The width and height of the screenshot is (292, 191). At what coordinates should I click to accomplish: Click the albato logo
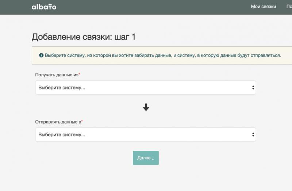(x=44, y=7)
